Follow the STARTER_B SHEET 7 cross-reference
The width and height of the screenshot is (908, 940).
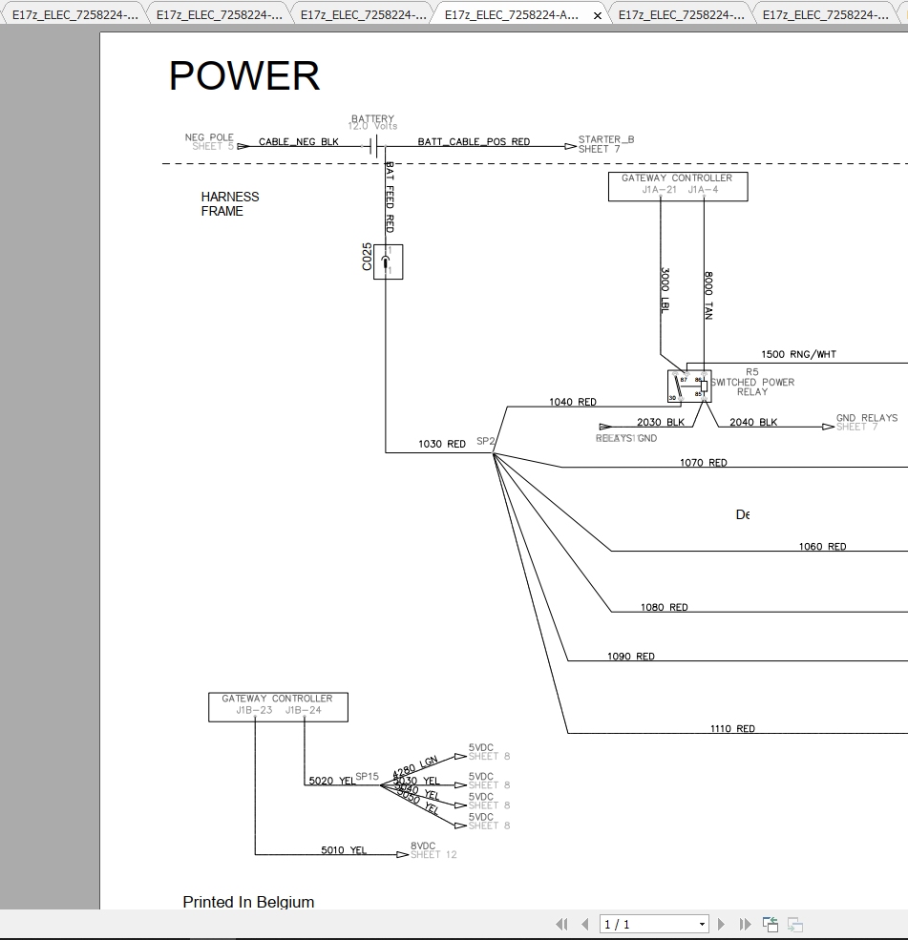pyautogui.click(x=602, y=143)
